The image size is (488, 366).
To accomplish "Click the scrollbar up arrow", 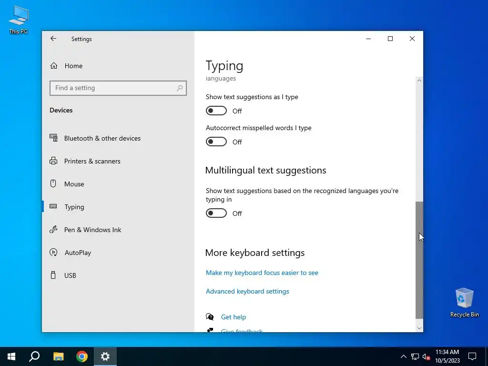I will [x=419, y=81].
